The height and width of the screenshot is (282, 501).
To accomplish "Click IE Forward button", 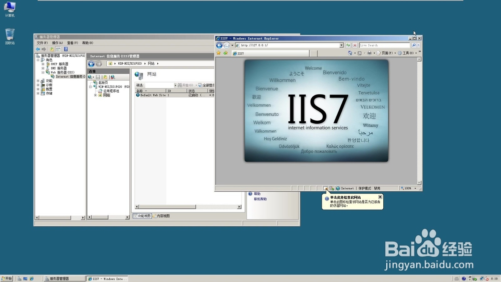I will [x=226, y=46].
